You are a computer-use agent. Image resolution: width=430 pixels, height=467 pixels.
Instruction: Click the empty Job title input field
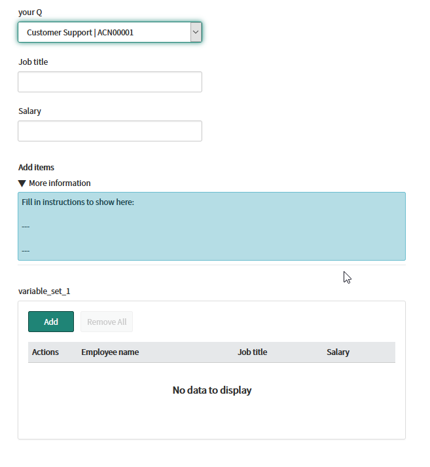pos(110,82)
